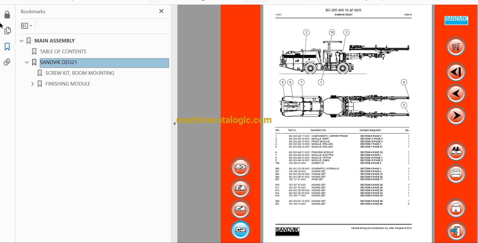Click the HOSE SET description

(x=317, y=179)
